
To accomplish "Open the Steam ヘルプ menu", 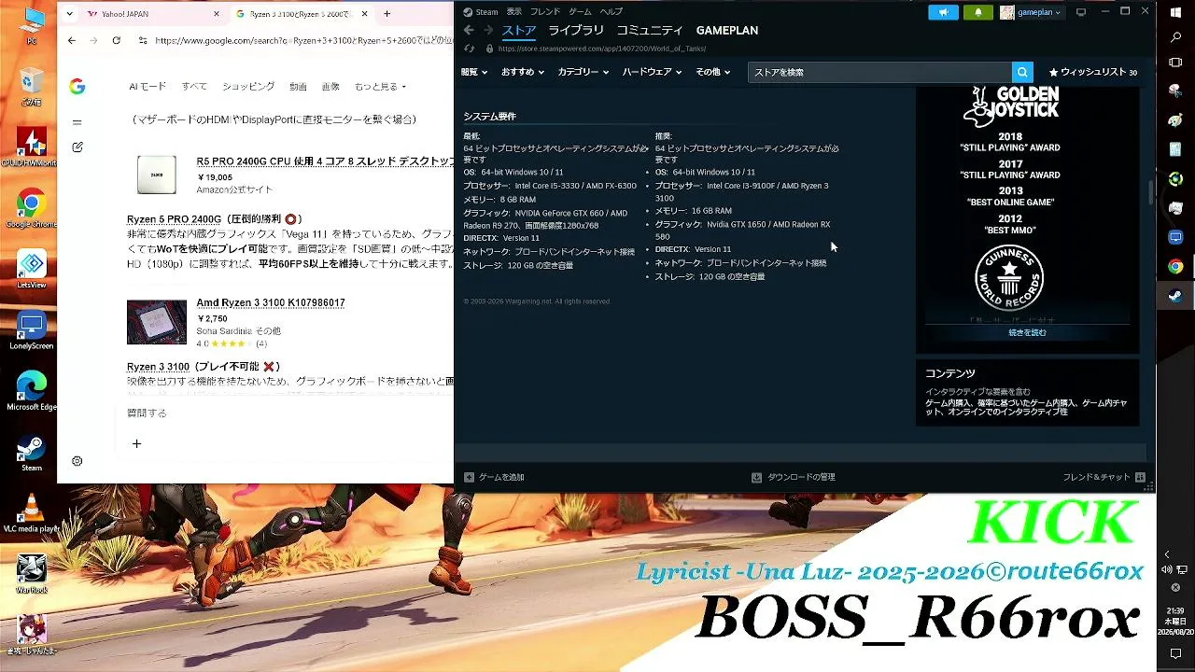I will 612,12.
